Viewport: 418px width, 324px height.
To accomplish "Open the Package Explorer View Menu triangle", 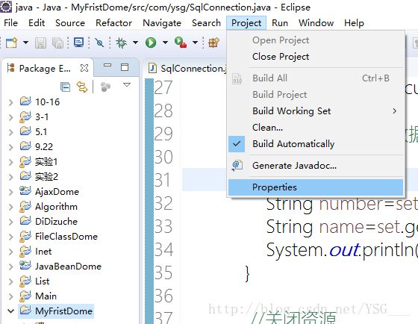I will (x=127, y=85).
